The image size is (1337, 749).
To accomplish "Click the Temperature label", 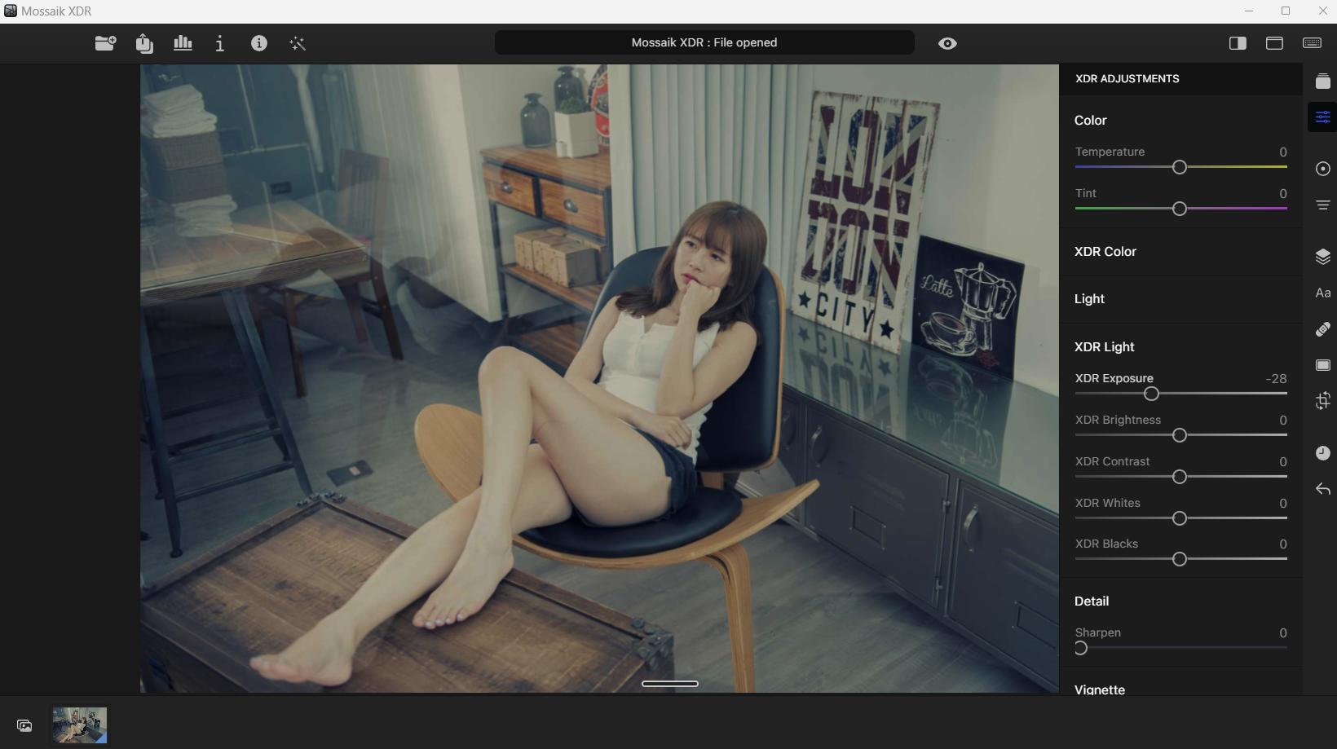I will tap(1110, 152).
